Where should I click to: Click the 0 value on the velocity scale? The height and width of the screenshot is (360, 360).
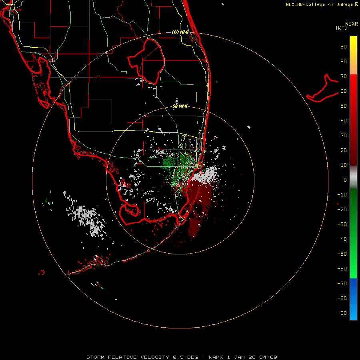click(x=345, y=180)
